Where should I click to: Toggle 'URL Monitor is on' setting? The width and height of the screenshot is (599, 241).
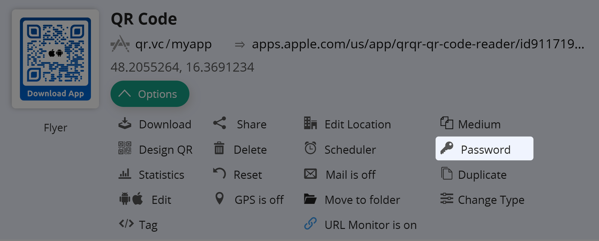click(370, 225)
